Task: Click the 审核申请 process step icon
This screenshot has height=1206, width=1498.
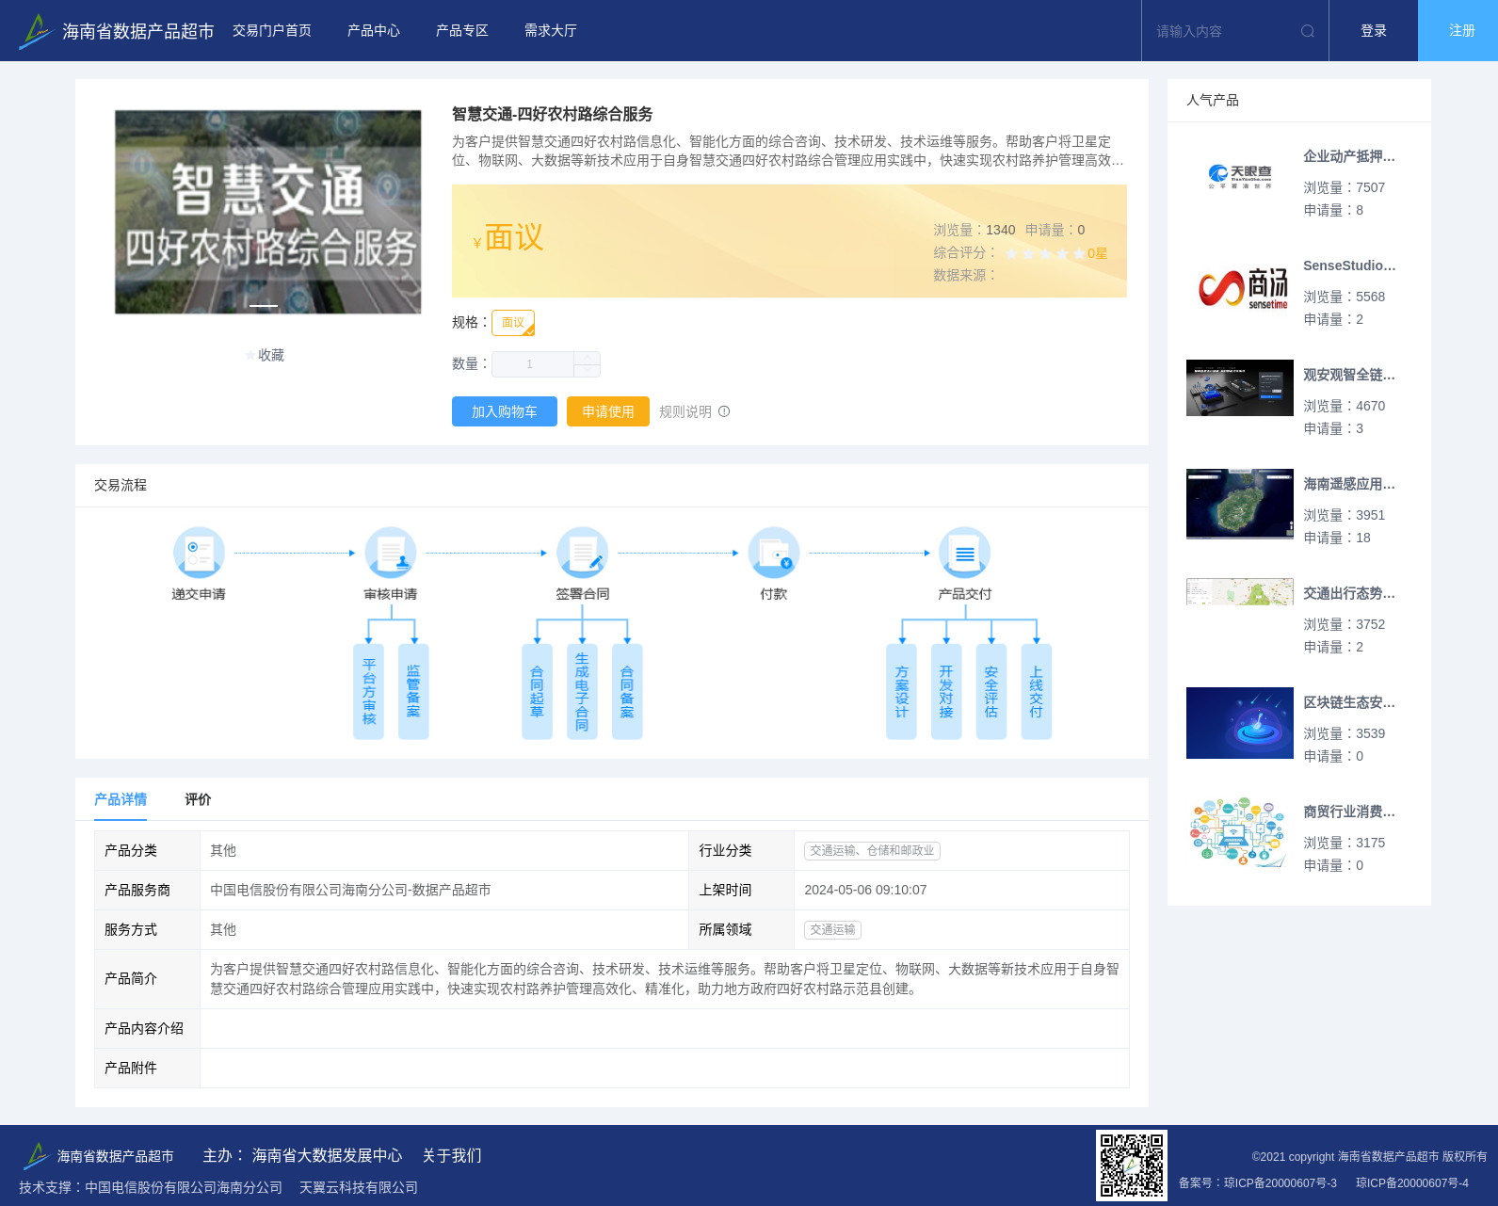Action: 391,553
